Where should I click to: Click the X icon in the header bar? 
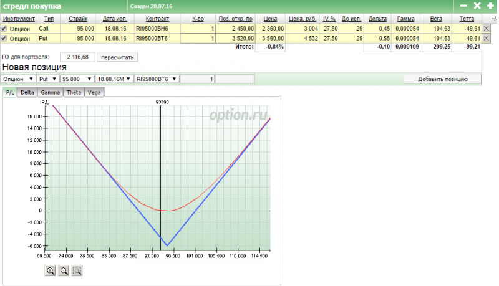click(477, 6)
